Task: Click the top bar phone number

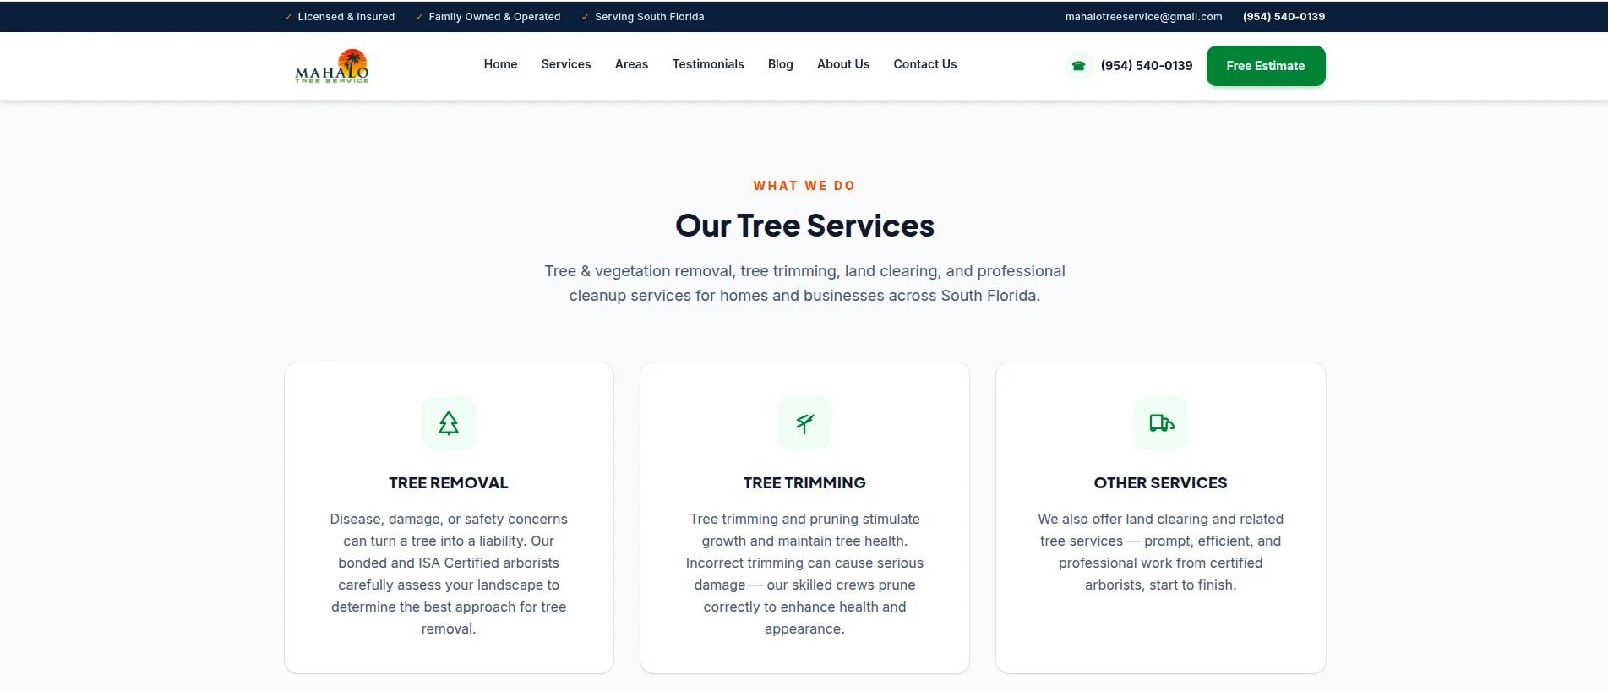Action: [1284, 17]
